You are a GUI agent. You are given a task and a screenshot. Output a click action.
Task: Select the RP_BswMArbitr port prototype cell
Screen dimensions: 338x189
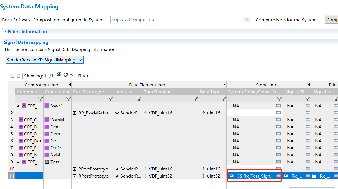pos(93,113)
